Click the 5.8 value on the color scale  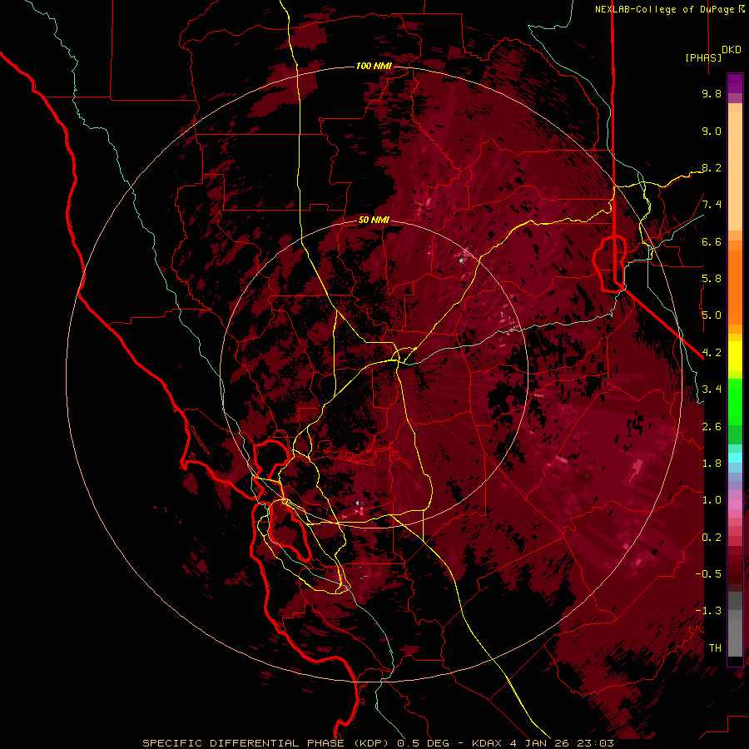click(712, 279)
